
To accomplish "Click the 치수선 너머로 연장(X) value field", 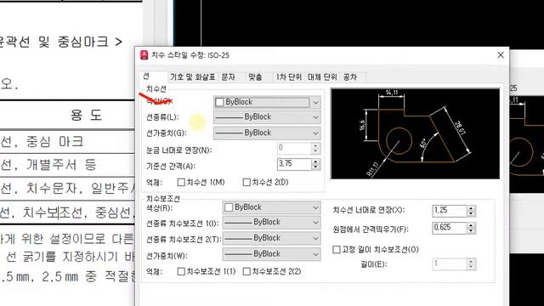I will 450,211.
